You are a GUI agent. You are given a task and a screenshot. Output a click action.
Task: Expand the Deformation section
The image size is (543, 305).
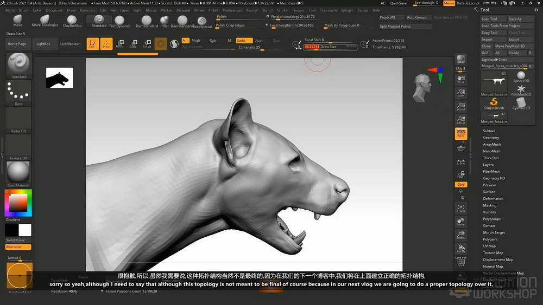point(493,199)
